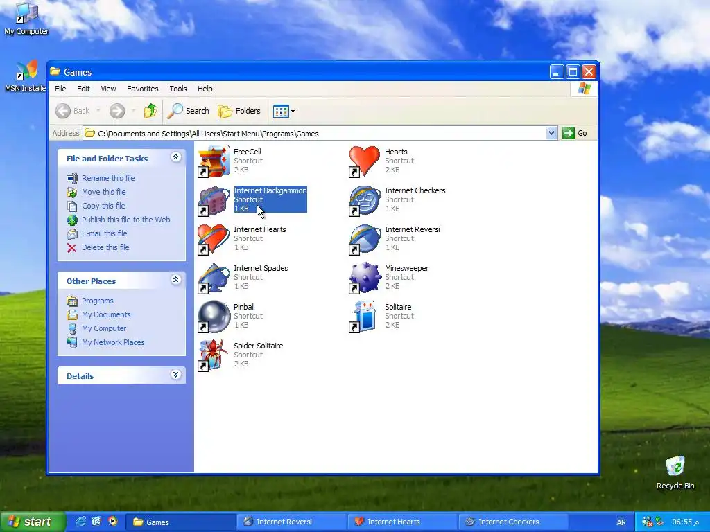The height and width of the screenshot is (532, 710).
Task: Click the AR language indicator
Action: click(621, 522)
